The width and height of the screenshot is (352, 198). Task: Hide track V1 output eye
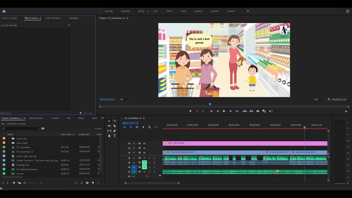pyautogui.click(x=144, y=153)
